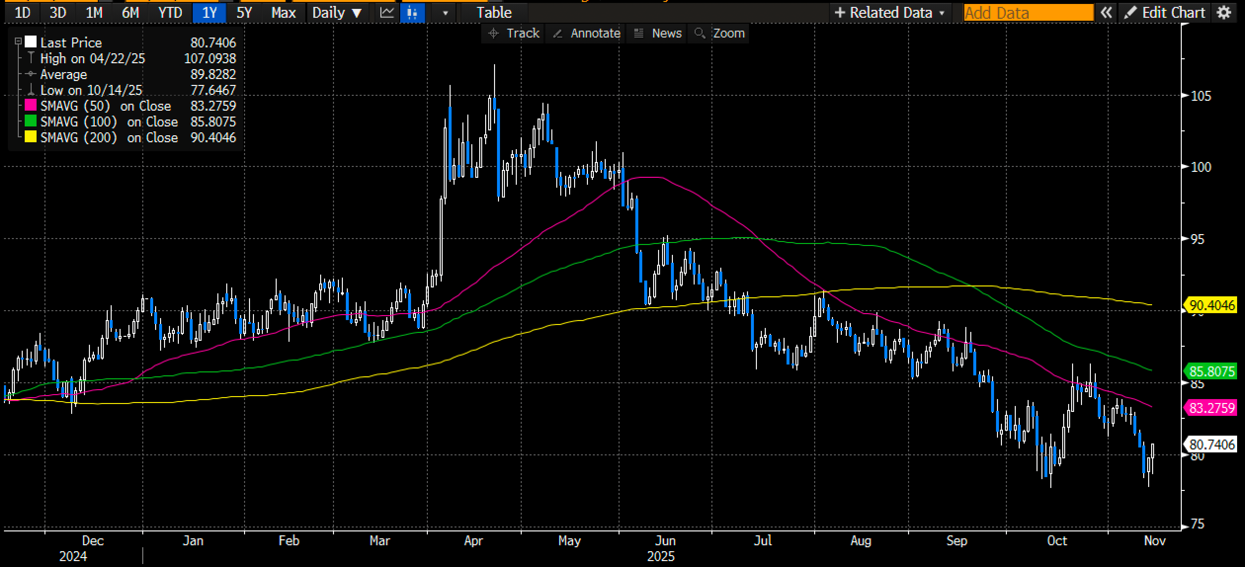The height and width of the screenshot is (567, 1245).
Task: Show News overlay on chart
Action: tap(658, 34)
